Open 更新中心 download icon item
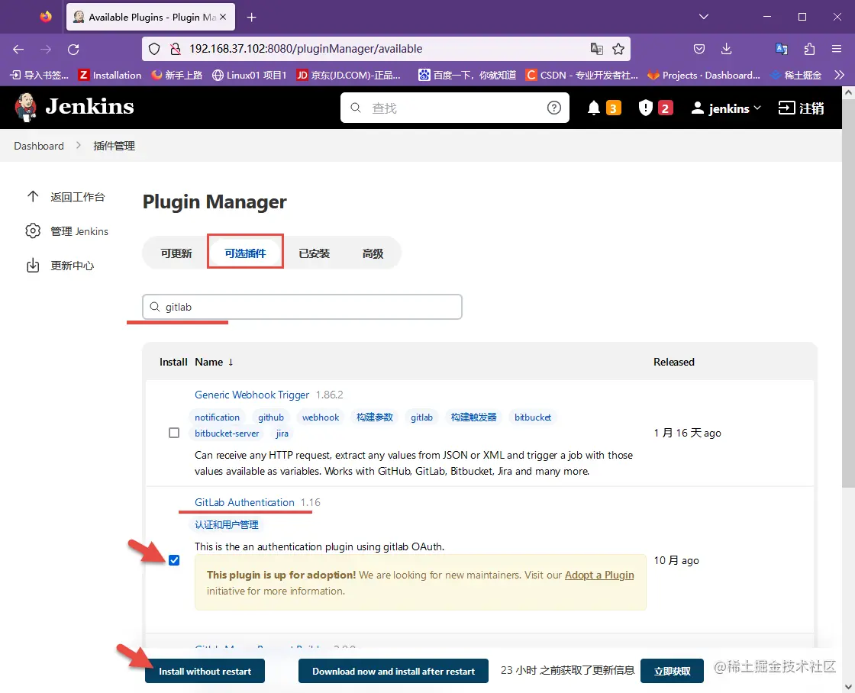The width and height of the screenshot is (855, 693). coord(60,266)
